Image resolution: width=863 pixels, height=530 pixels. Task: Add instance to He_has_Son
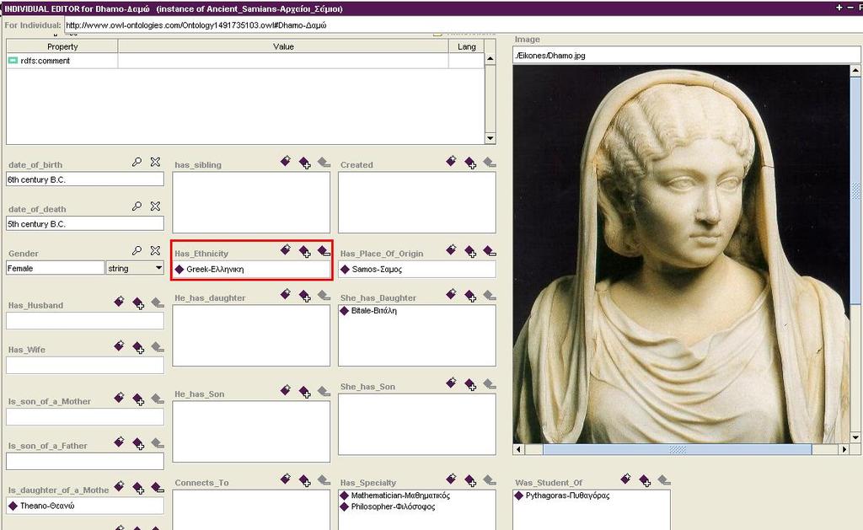(x=304, y=392)
